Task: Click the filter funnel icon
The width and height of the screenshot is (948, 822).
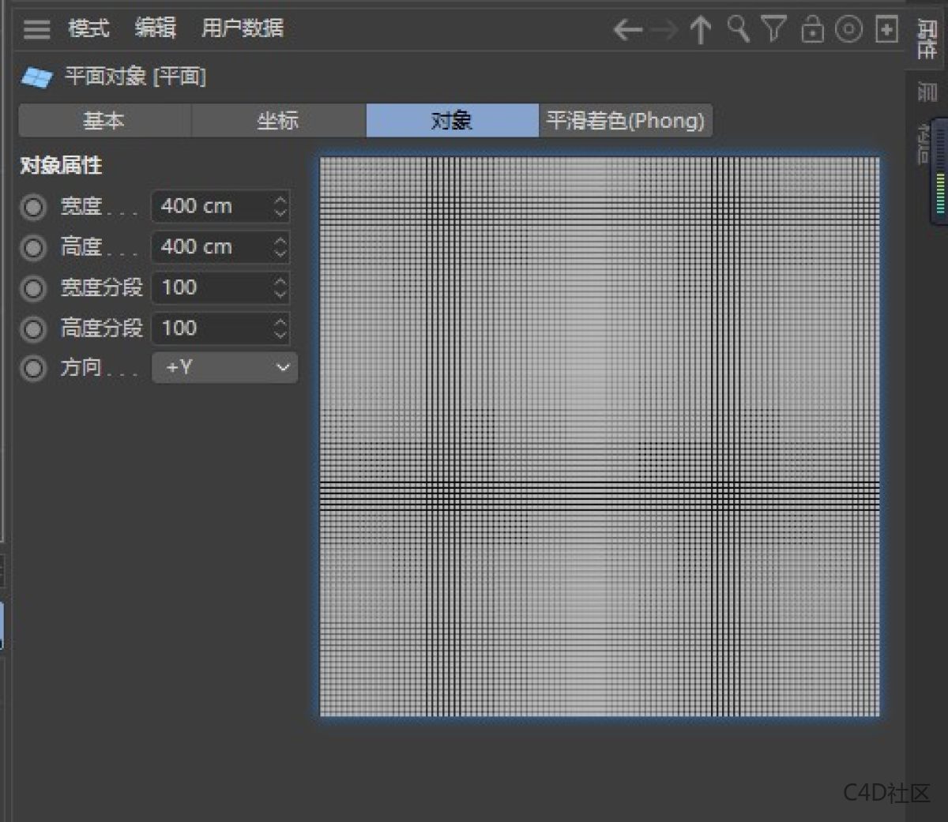Action: point(774,29)
